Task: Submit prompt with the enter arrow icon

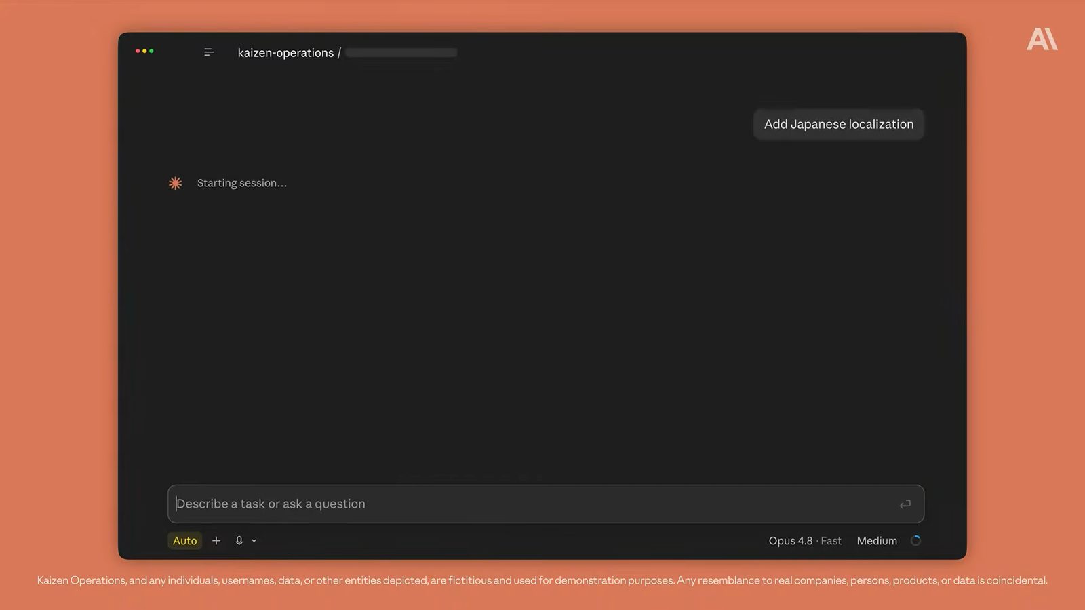Action: pos(905,504)
